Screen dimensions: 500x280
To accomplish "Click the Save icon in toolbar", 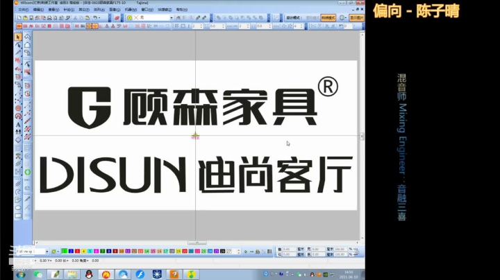I will (x=31, y=18).
